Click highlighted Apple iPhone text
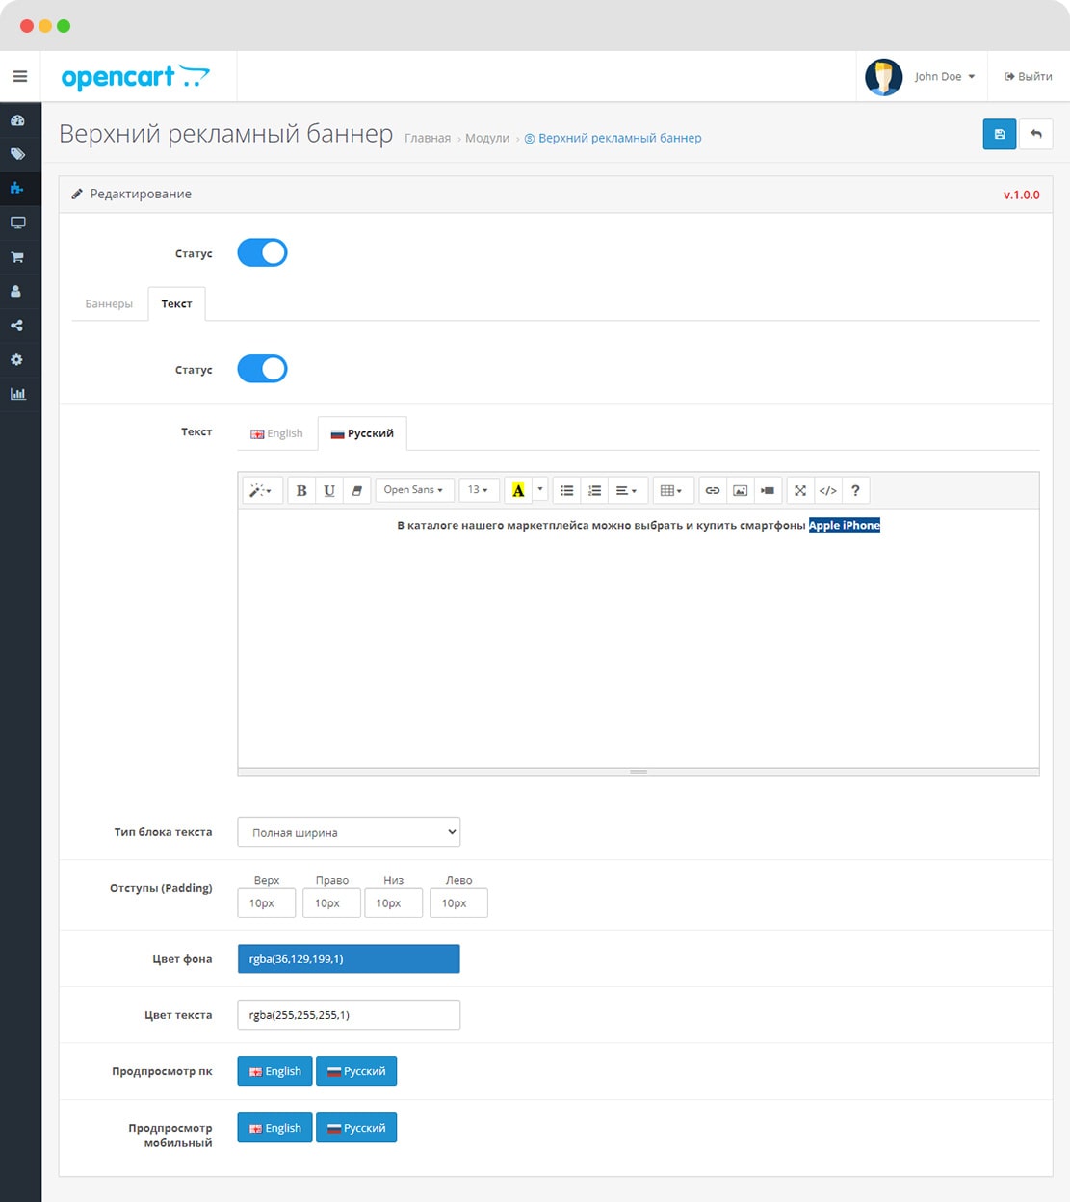 tap(845, 525)
